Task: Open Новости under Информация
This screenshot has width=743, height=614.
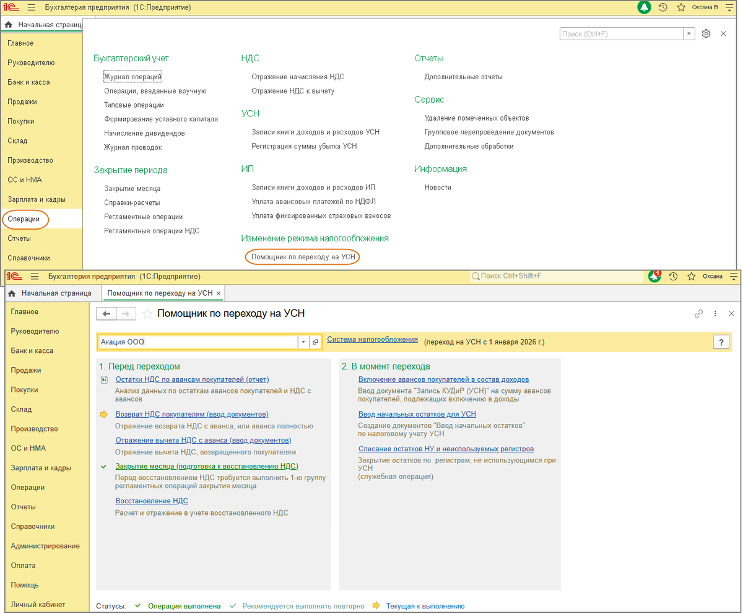Action: (x=438, y=188)
